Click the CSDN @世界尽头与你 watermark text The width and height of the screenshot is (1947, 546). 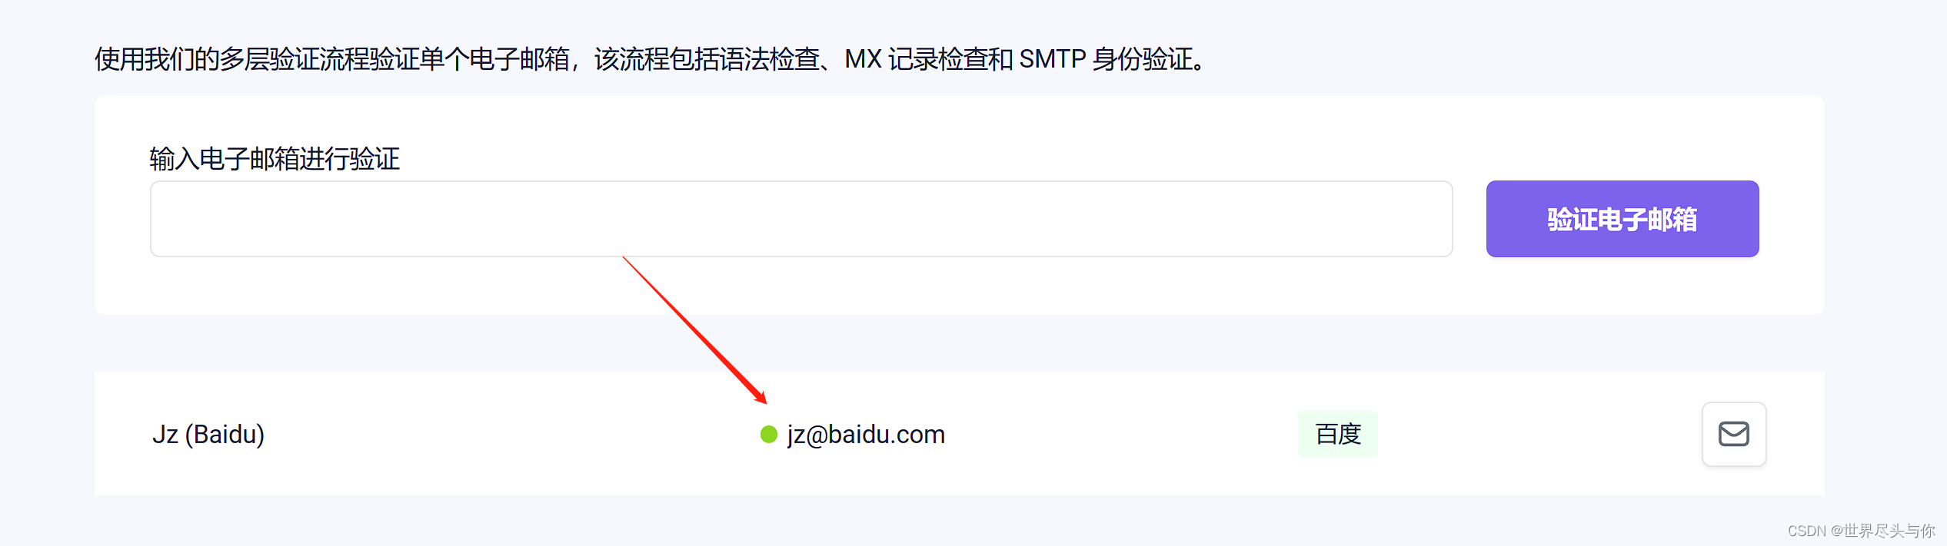click(x=1861, y=531)
